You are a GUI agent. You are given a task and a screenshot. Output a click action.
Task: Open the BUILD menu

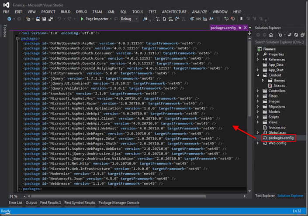coord(66,12)
